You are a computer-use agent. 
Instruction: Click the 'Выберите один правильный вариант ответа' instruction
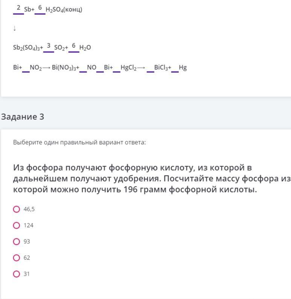click(x=79, y=142)
